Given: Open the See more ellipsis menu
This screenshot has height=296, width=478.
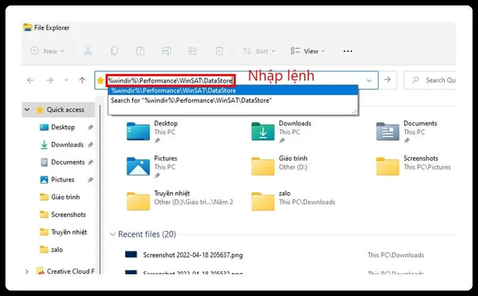Looking at the screenshot, I should (x=348, y=51).
